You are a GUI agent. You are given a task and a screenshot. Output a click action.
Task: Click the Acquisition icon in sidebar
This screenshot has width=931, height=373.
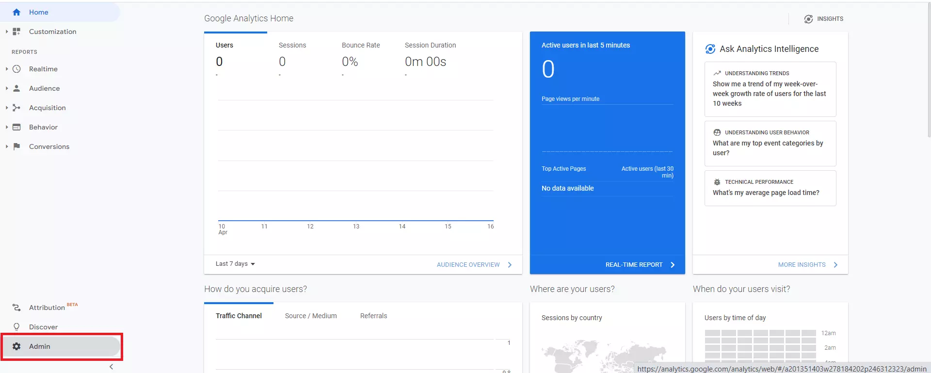tap(16, 108)
